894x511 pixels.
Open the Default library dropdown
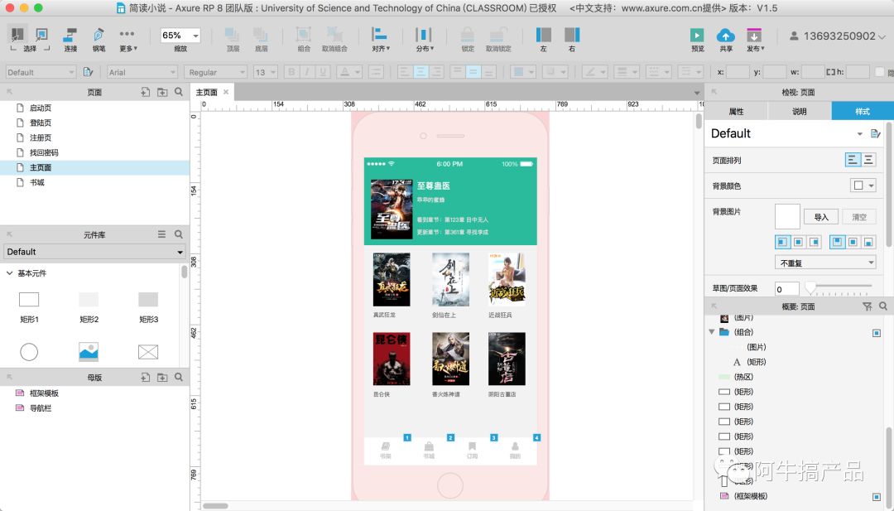(x=94, y=252)
